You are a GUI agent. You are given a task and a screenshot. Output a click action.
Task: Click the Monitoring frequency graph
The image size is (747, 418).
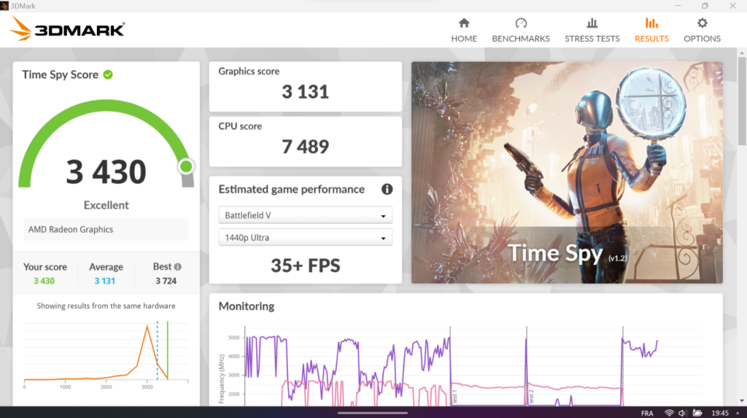[x=460, y=366]
